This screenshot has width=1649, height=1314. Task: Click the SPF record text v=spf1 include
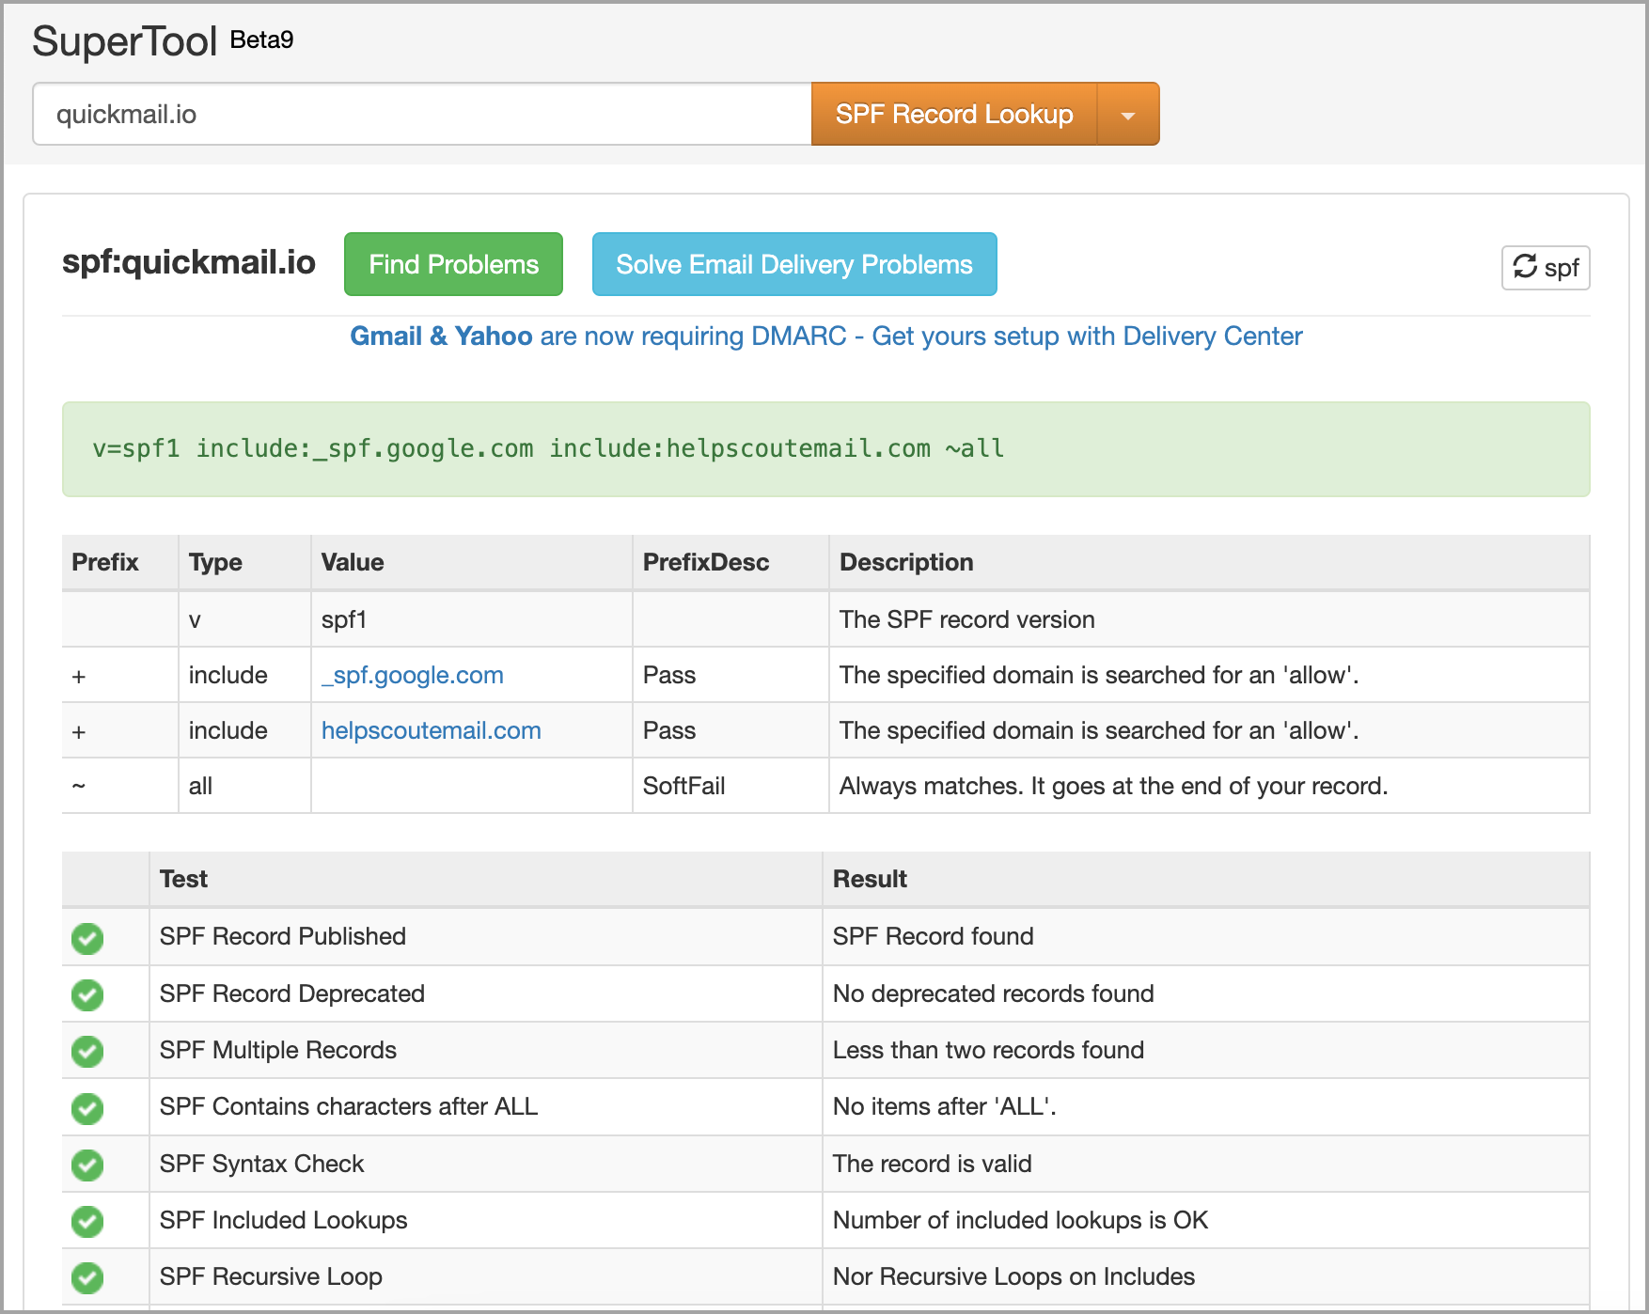coord(548,448)
